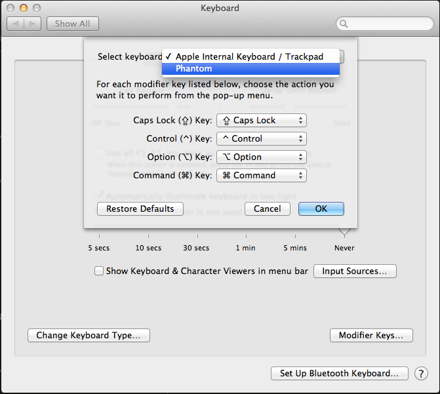The image size is (440, 394).
Task: Click Cancel in the modifier keys sheet
Action: (267, 208)
